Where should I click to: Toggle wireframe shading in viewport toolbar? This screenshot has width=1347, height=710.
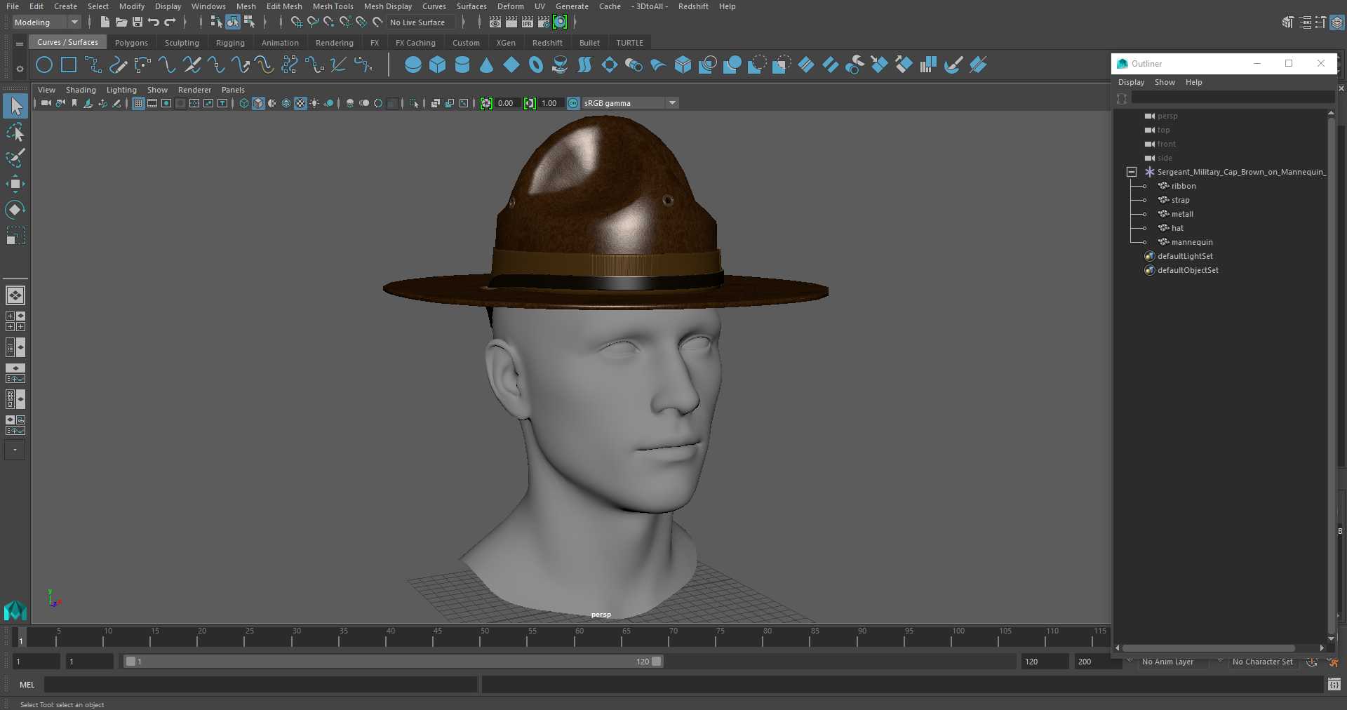tap(244, 103)
